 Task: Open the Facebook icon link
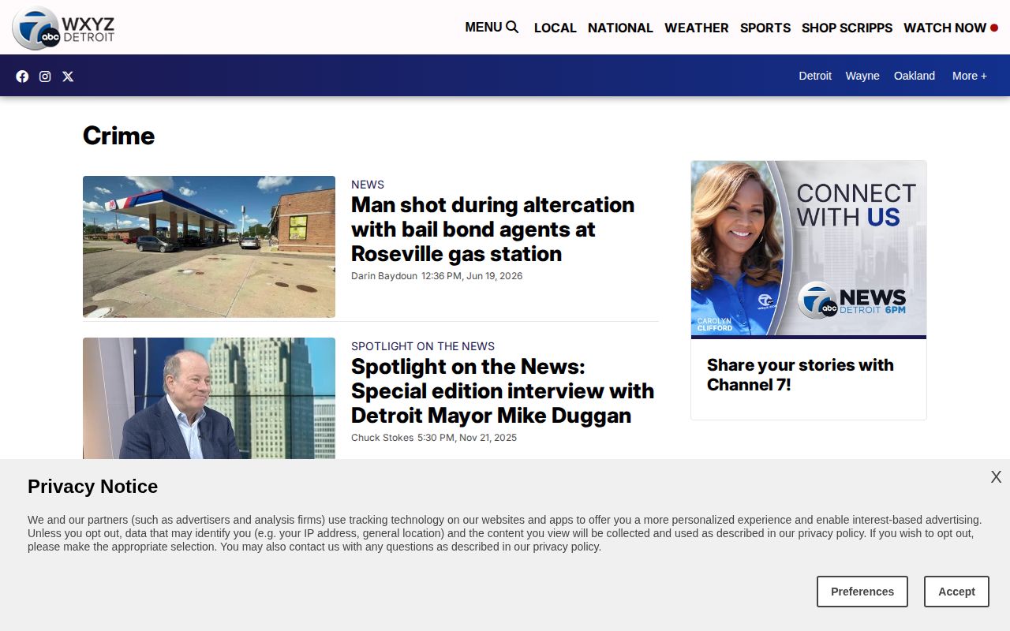click(22, 77)
